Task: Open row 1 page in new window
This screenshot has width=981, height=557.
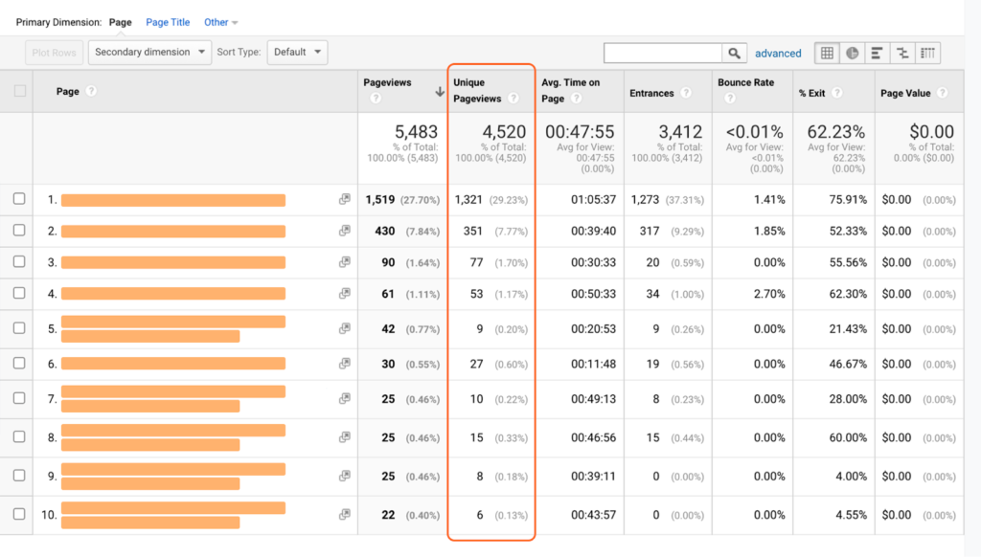Action: [x=344, y=200]
